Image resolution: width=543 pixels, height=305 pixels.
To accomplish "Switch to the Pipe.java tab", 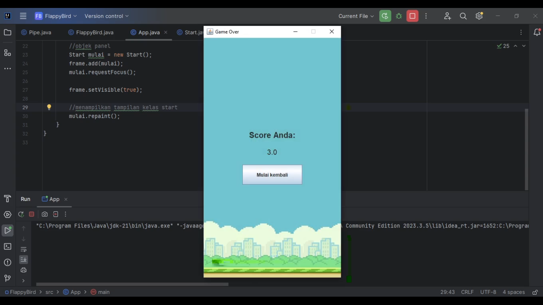I will click(36, 33).
